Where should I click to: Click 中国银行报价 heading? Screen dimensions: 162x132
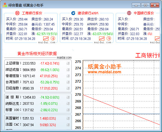pyautogui.click(x=144, y=13)
